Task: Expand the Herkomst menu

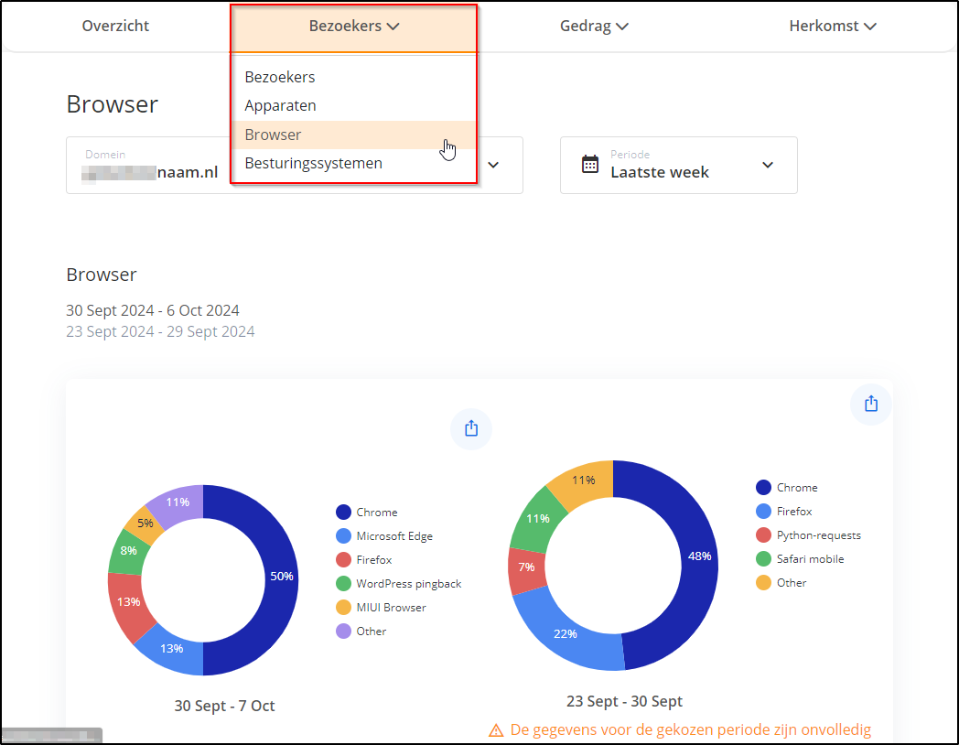Action: tap(833, 27)
